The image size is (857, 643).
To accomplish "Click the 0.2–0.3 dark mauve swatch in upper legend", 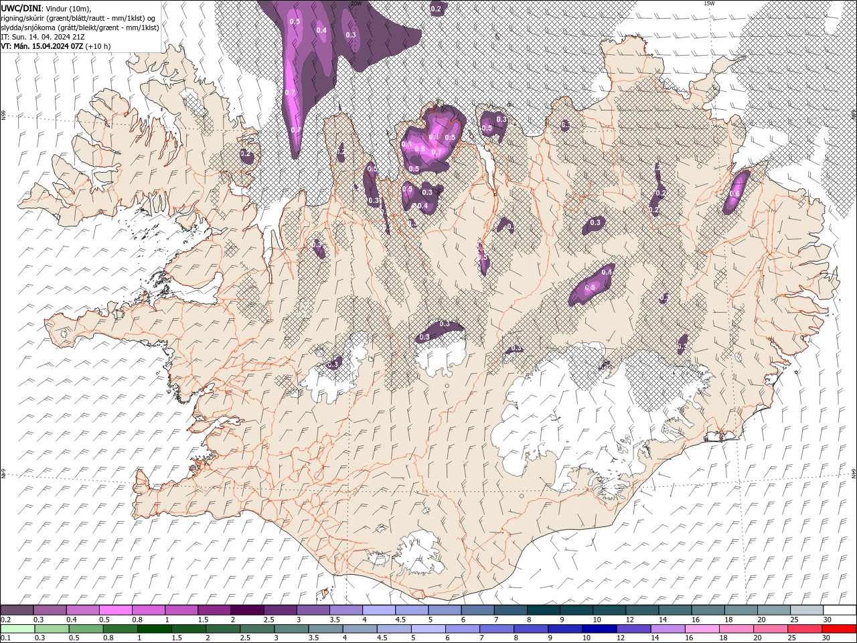I will click(x=17, y=610).
